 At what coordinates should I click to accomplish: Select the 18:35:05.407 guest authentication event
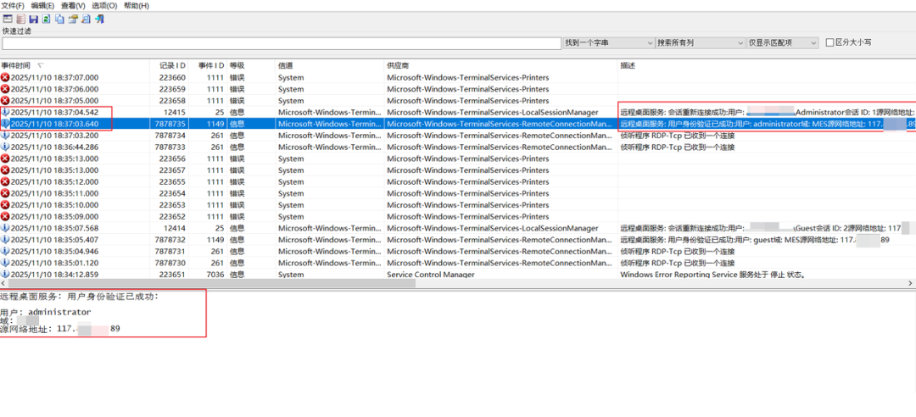[458, 240]
